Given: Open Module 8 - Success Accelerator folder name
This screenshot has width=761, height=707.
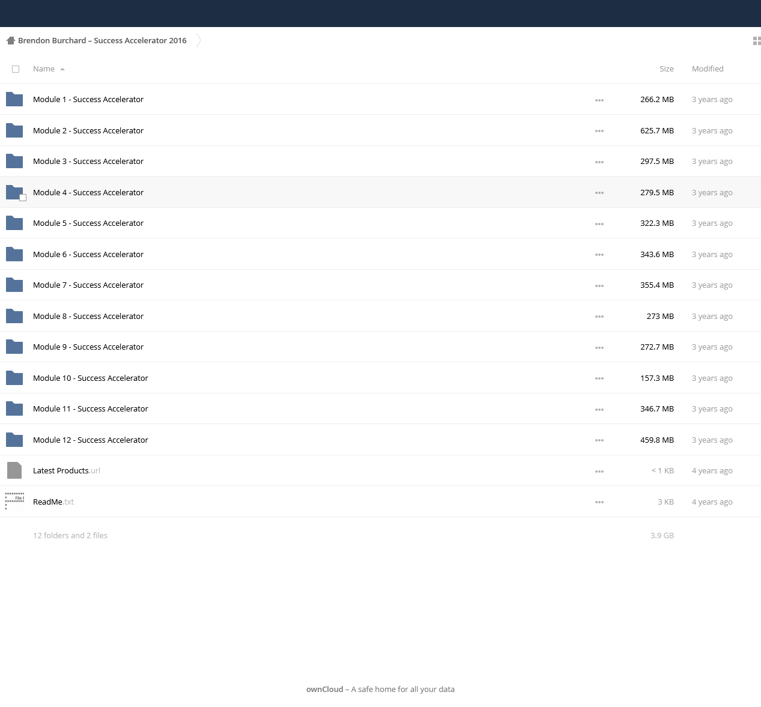Looking at the screenshot, I should click(x=88, y=316).
